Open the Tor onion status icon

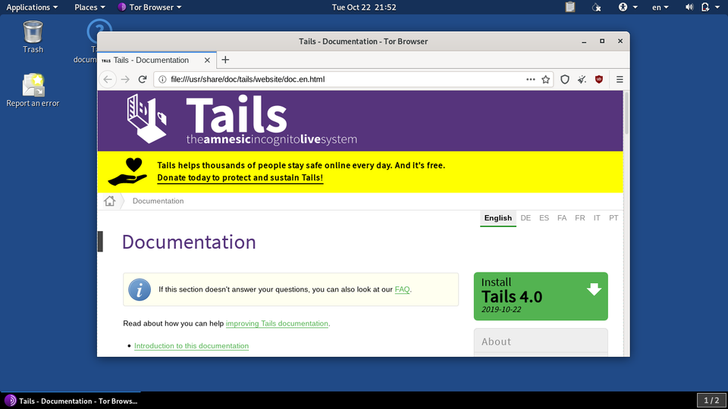tap(597, 7)
